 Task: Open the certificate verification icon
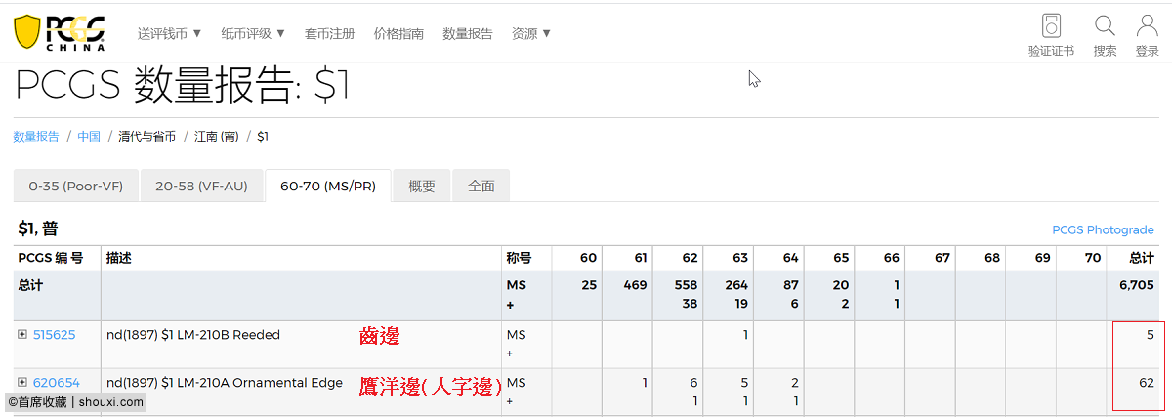(x=1051, y=25)
